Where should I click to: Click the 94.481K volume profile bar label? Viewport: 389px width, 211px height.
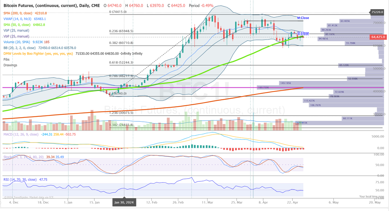pyautogui.click(x=323, y=38)
